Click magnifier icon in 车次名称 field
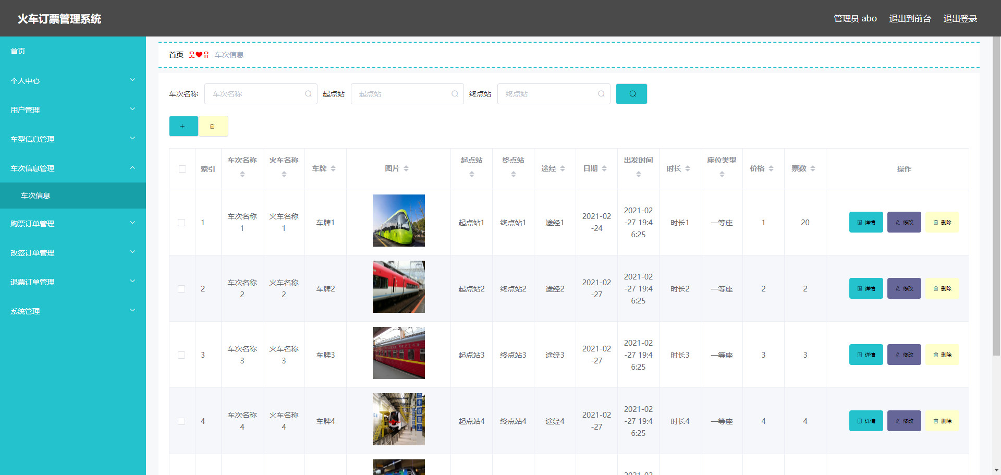1001x475 pixels. click(x=308, y=94)
